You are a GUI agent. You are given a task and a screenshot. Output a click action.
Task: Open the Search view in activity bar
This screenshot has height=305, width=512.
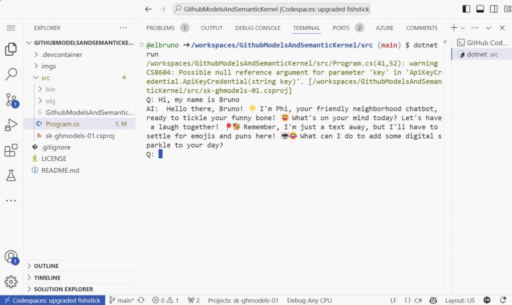(11, 75)
